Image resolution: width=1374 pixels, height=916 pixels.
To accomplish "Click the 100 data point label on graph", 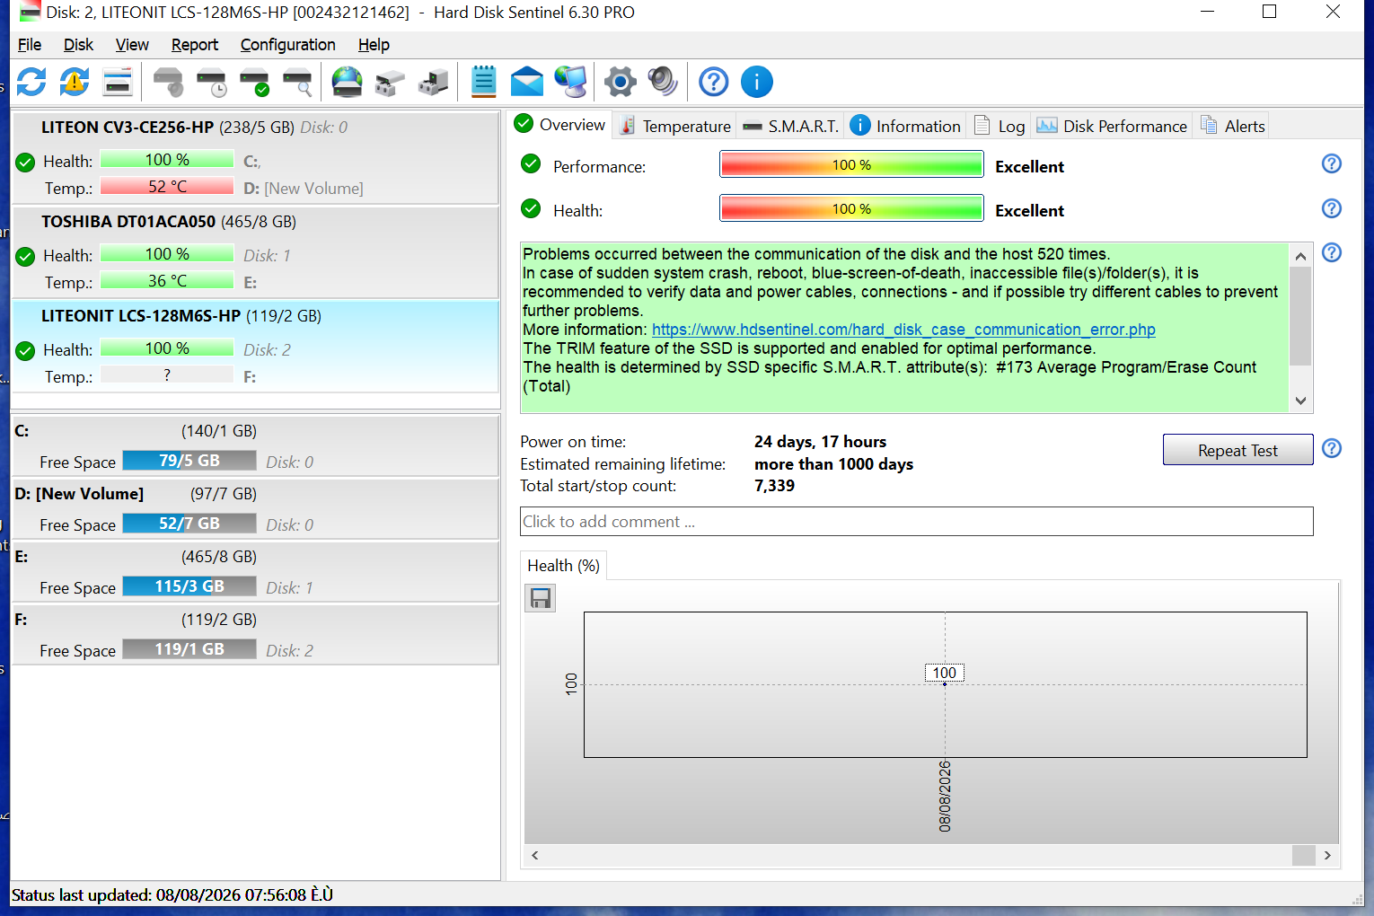I will tap(945, 673).
